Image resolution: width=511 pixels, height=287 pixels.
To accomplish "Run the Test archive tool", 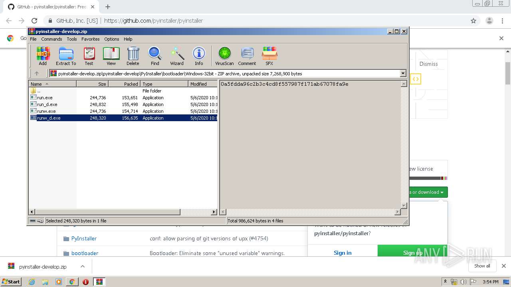I will [x=89, y=56].
